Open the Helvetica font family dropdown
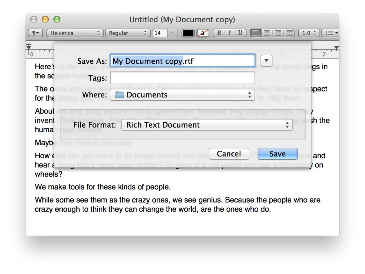 pyautogui.click(x=75, y=33)
